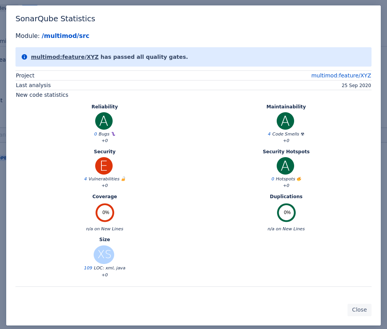Click the Security Hotspots A rating badge
The width and height of the screenshot is (387, 329).
[x=285, y=166]
